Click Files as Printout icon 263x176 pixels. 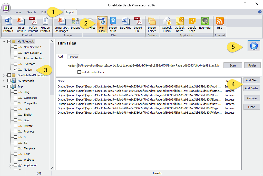click(x=45, y=25)
